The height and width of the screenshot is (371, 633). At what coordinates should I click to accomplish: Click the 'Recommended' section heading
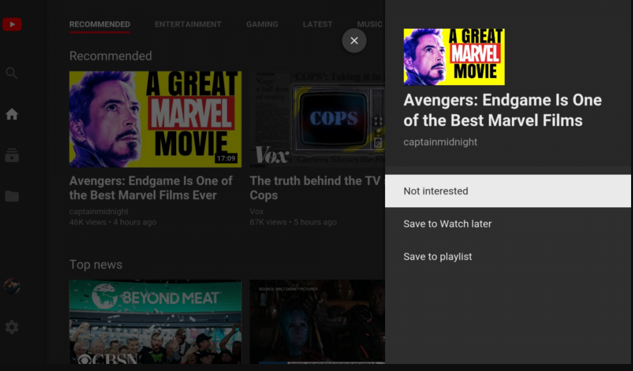coord(111,56)
